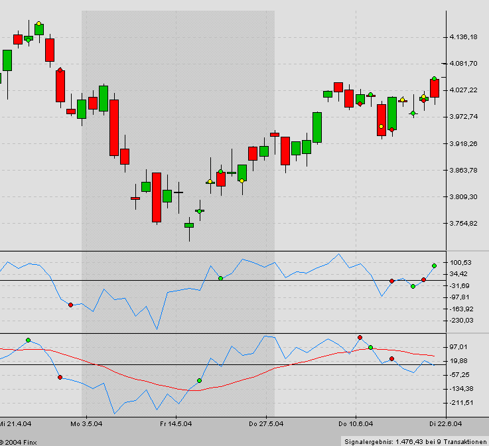489x446 pixels.
Task: Click green dot at middle oscillator's right end
Action: (x=434, y=265)
